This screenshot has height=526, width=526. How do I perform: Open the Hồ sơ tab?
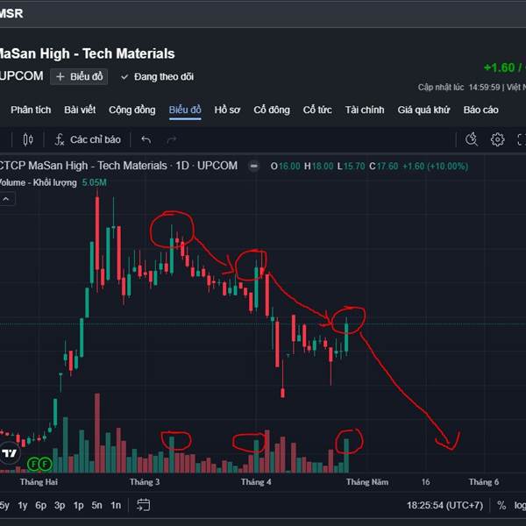(227, 110)
